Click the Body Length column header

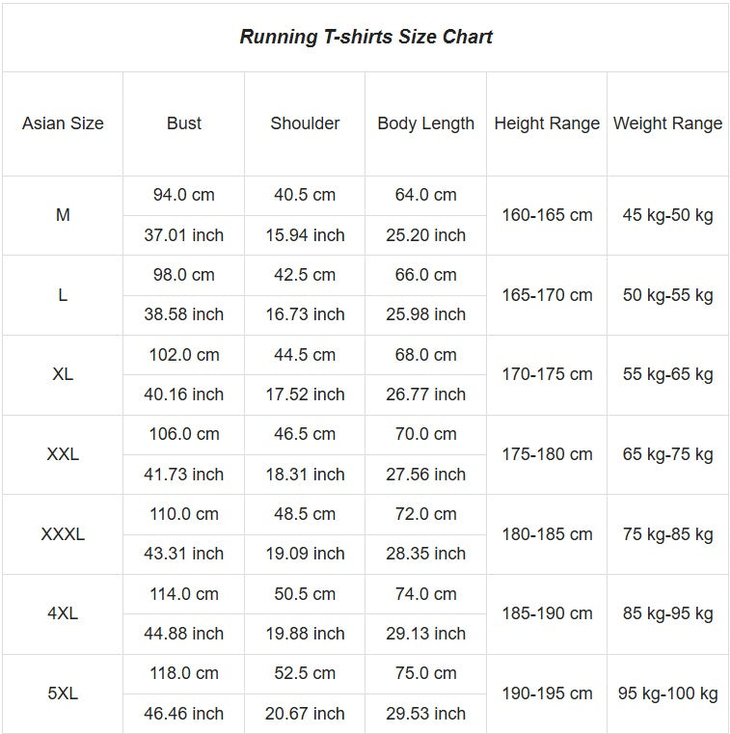click(x=425, y=123)
